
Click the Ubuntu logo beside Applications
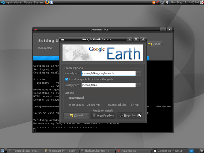tap(3, 2)
